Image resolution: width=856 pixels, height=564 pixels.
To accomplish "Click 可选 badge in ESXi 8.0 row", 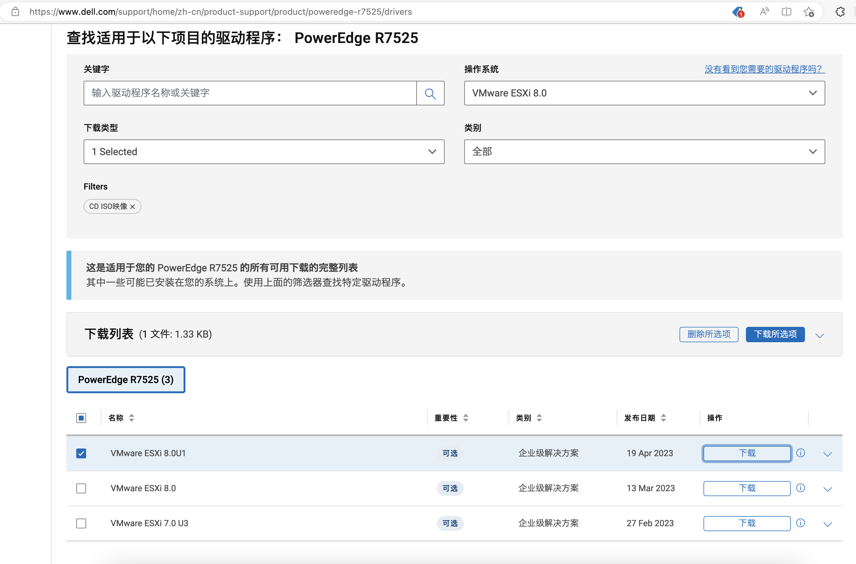I will click(450, 488).
